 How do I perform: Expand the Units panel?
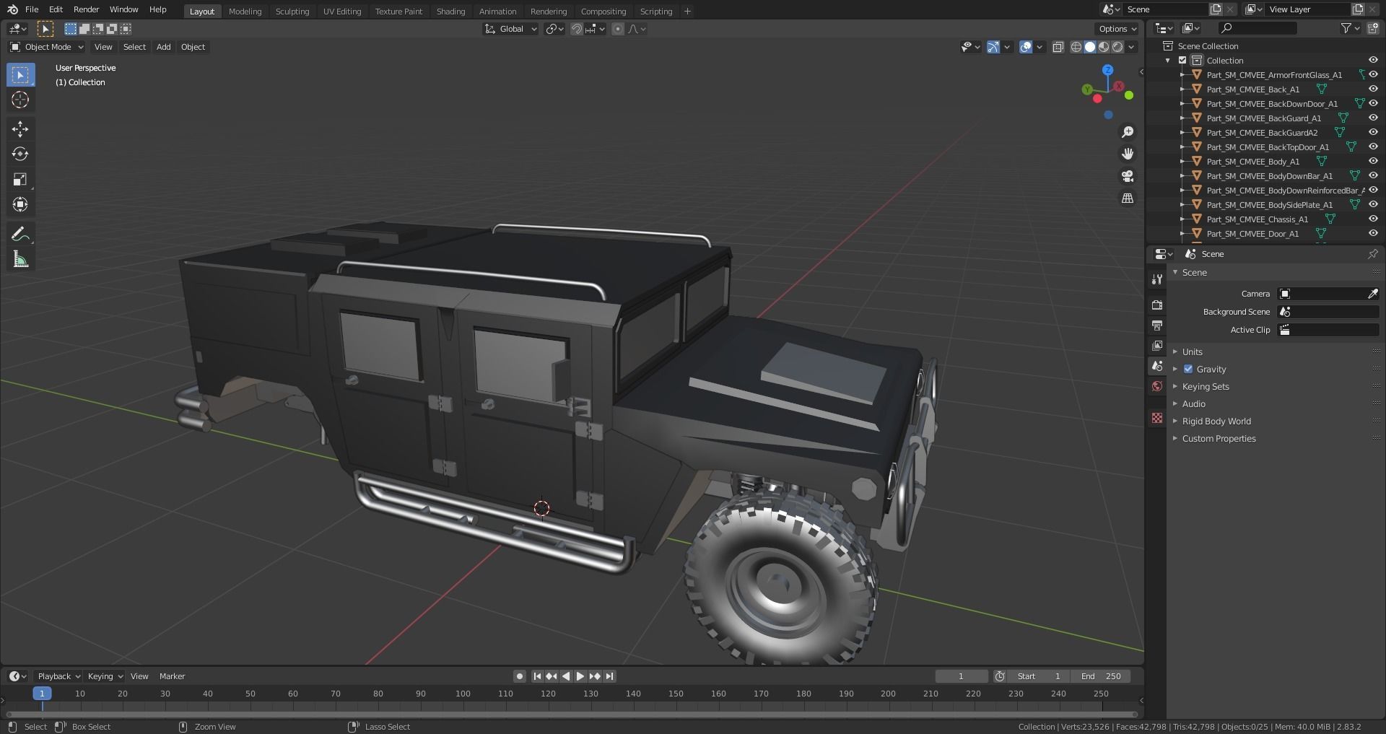(1192, 351)
